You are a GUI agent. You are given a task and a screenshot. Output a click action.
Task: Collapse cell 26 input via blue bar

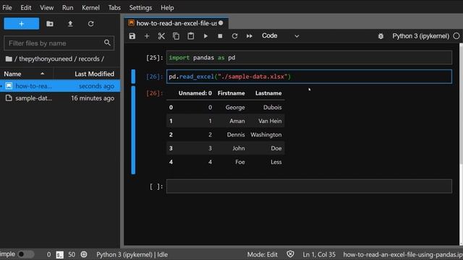coord(133,77)
